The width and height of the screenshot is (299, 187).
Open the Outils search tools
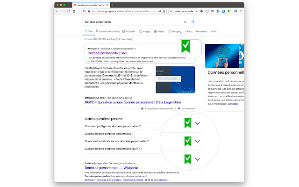point(214,31)
